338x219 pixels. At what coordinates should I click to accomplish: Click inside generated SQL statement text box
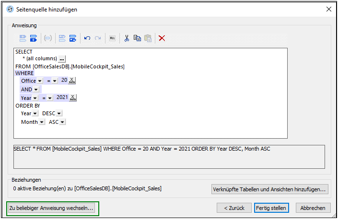[x=169, y=157]
